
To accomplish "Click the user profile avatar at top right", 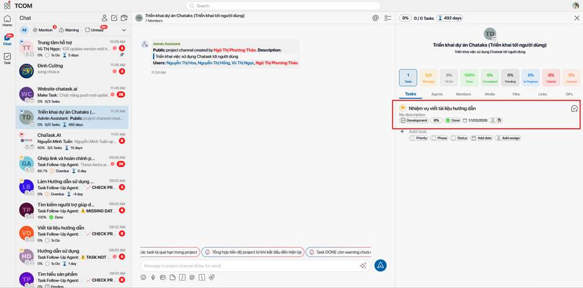I will (576, 6).
